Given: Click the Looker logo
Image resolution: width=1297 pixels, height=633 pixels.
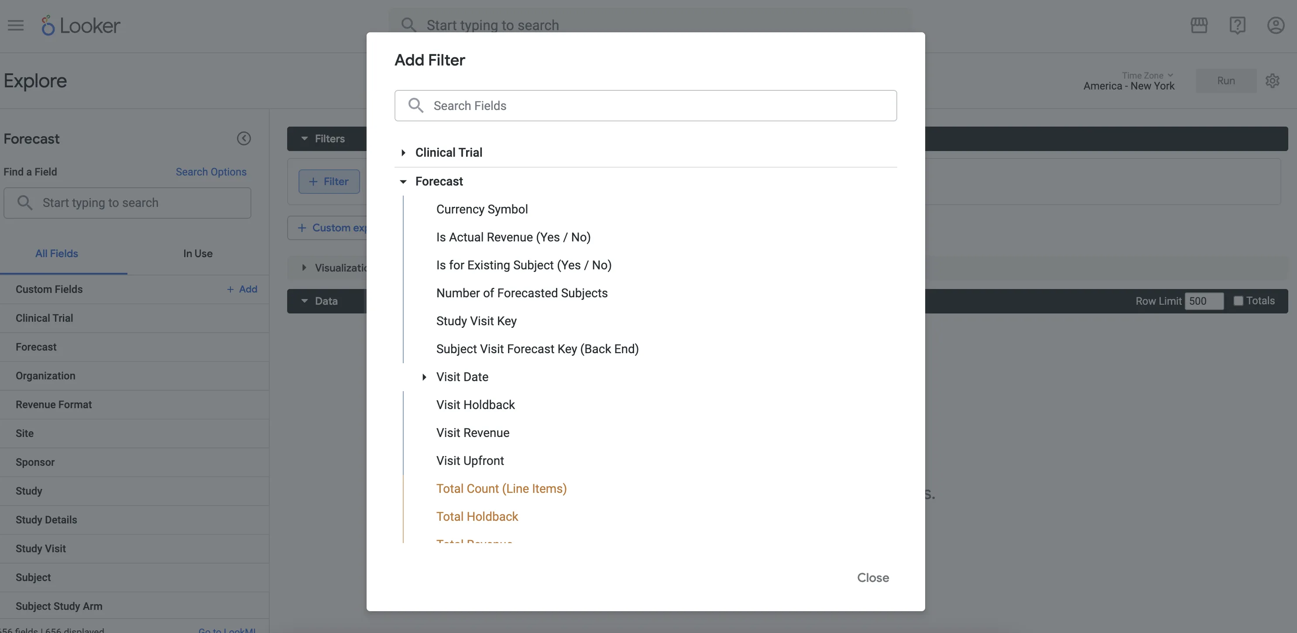Looking at the screenshot, I should [x=81, y=25].
